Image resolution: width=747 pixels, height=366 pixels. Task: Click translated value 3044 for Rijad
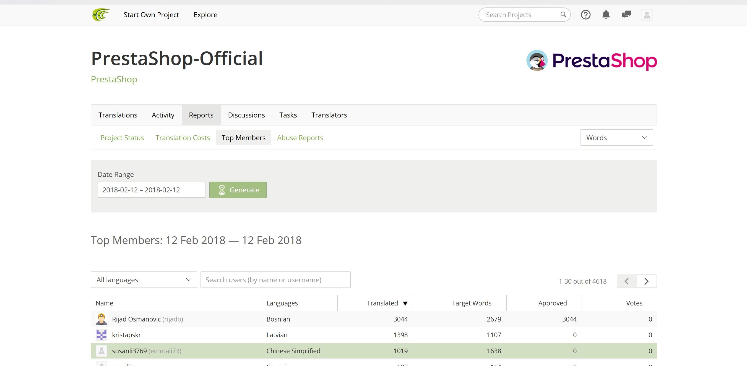click(400, 319)
